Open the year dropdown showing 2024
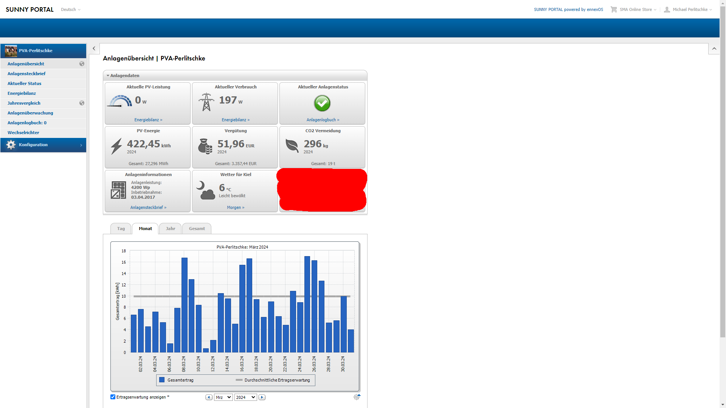726x408 pixels. click(x=245, y=397)
